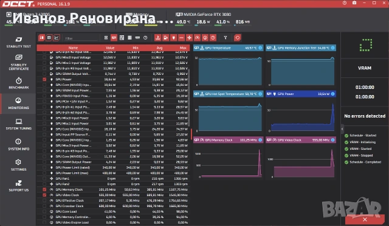389x226 pixels.
Task: Check the GPU Fan2 row checkbox
Action: coord(44,184)
